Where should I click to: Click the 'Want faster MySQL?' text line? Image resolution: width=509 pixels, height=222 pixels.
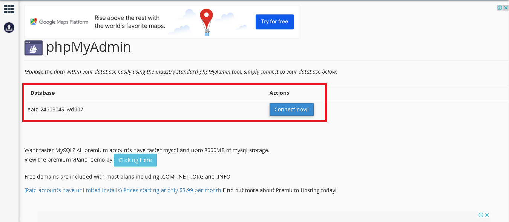(147, 150)
